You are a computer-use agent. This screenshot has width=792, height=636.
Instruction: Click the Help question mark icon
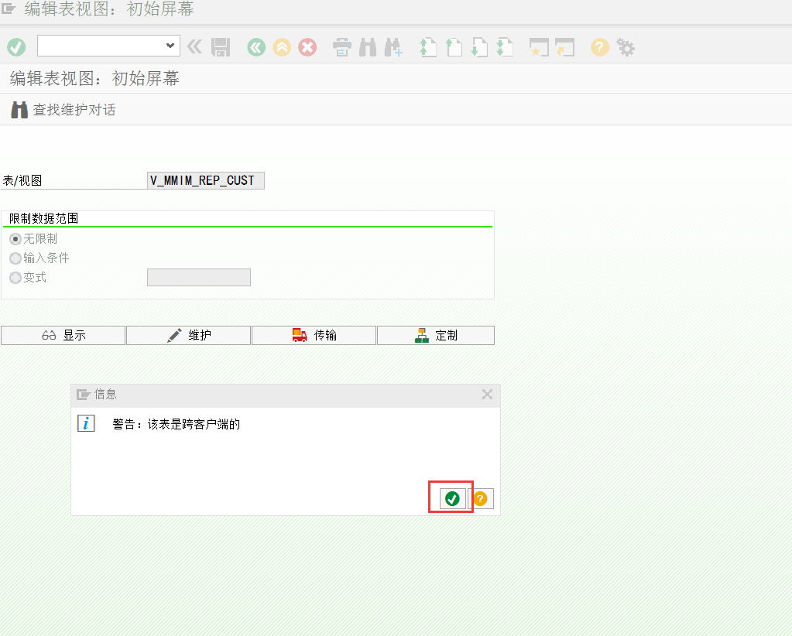[x=598, y=47]
